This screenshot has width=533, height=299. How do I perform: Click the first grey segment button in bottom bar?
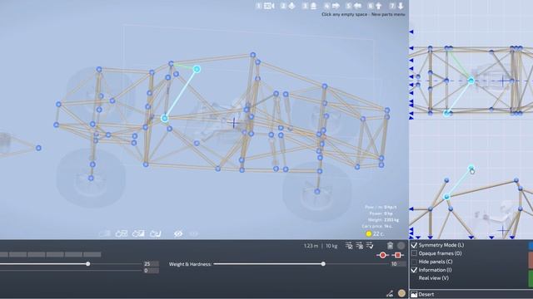tap(3, 254)
